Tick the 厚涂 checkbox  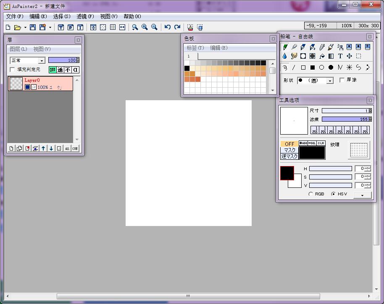pyautogui.click(x=342, y=80)
